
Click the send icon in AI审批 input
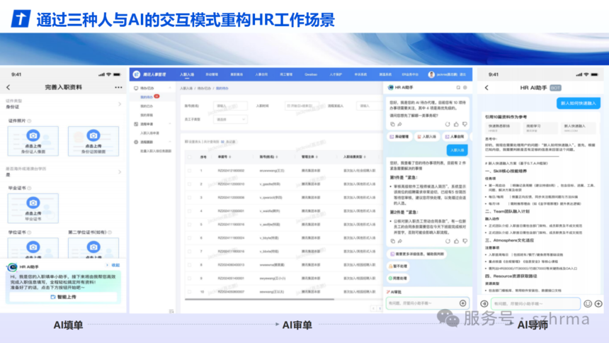click(x=463, y=303)
